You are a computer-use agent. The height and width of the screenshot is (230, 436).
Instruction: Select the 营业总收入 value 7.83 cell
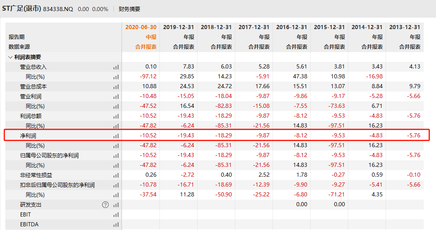coord(188,67)
